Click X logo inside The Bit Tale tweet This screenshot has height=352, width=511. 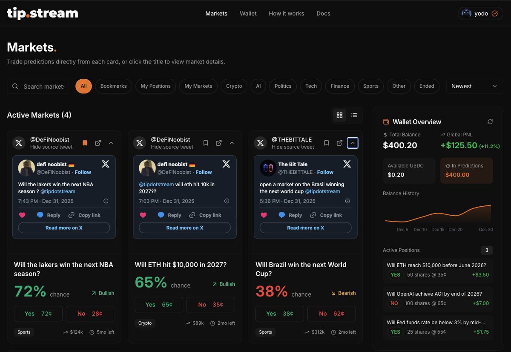[x=347, y=164]
